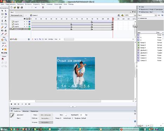Select the Paint Bucket tool
The image size is (164, 131).
pyautogui.click(x=6, y=30)
